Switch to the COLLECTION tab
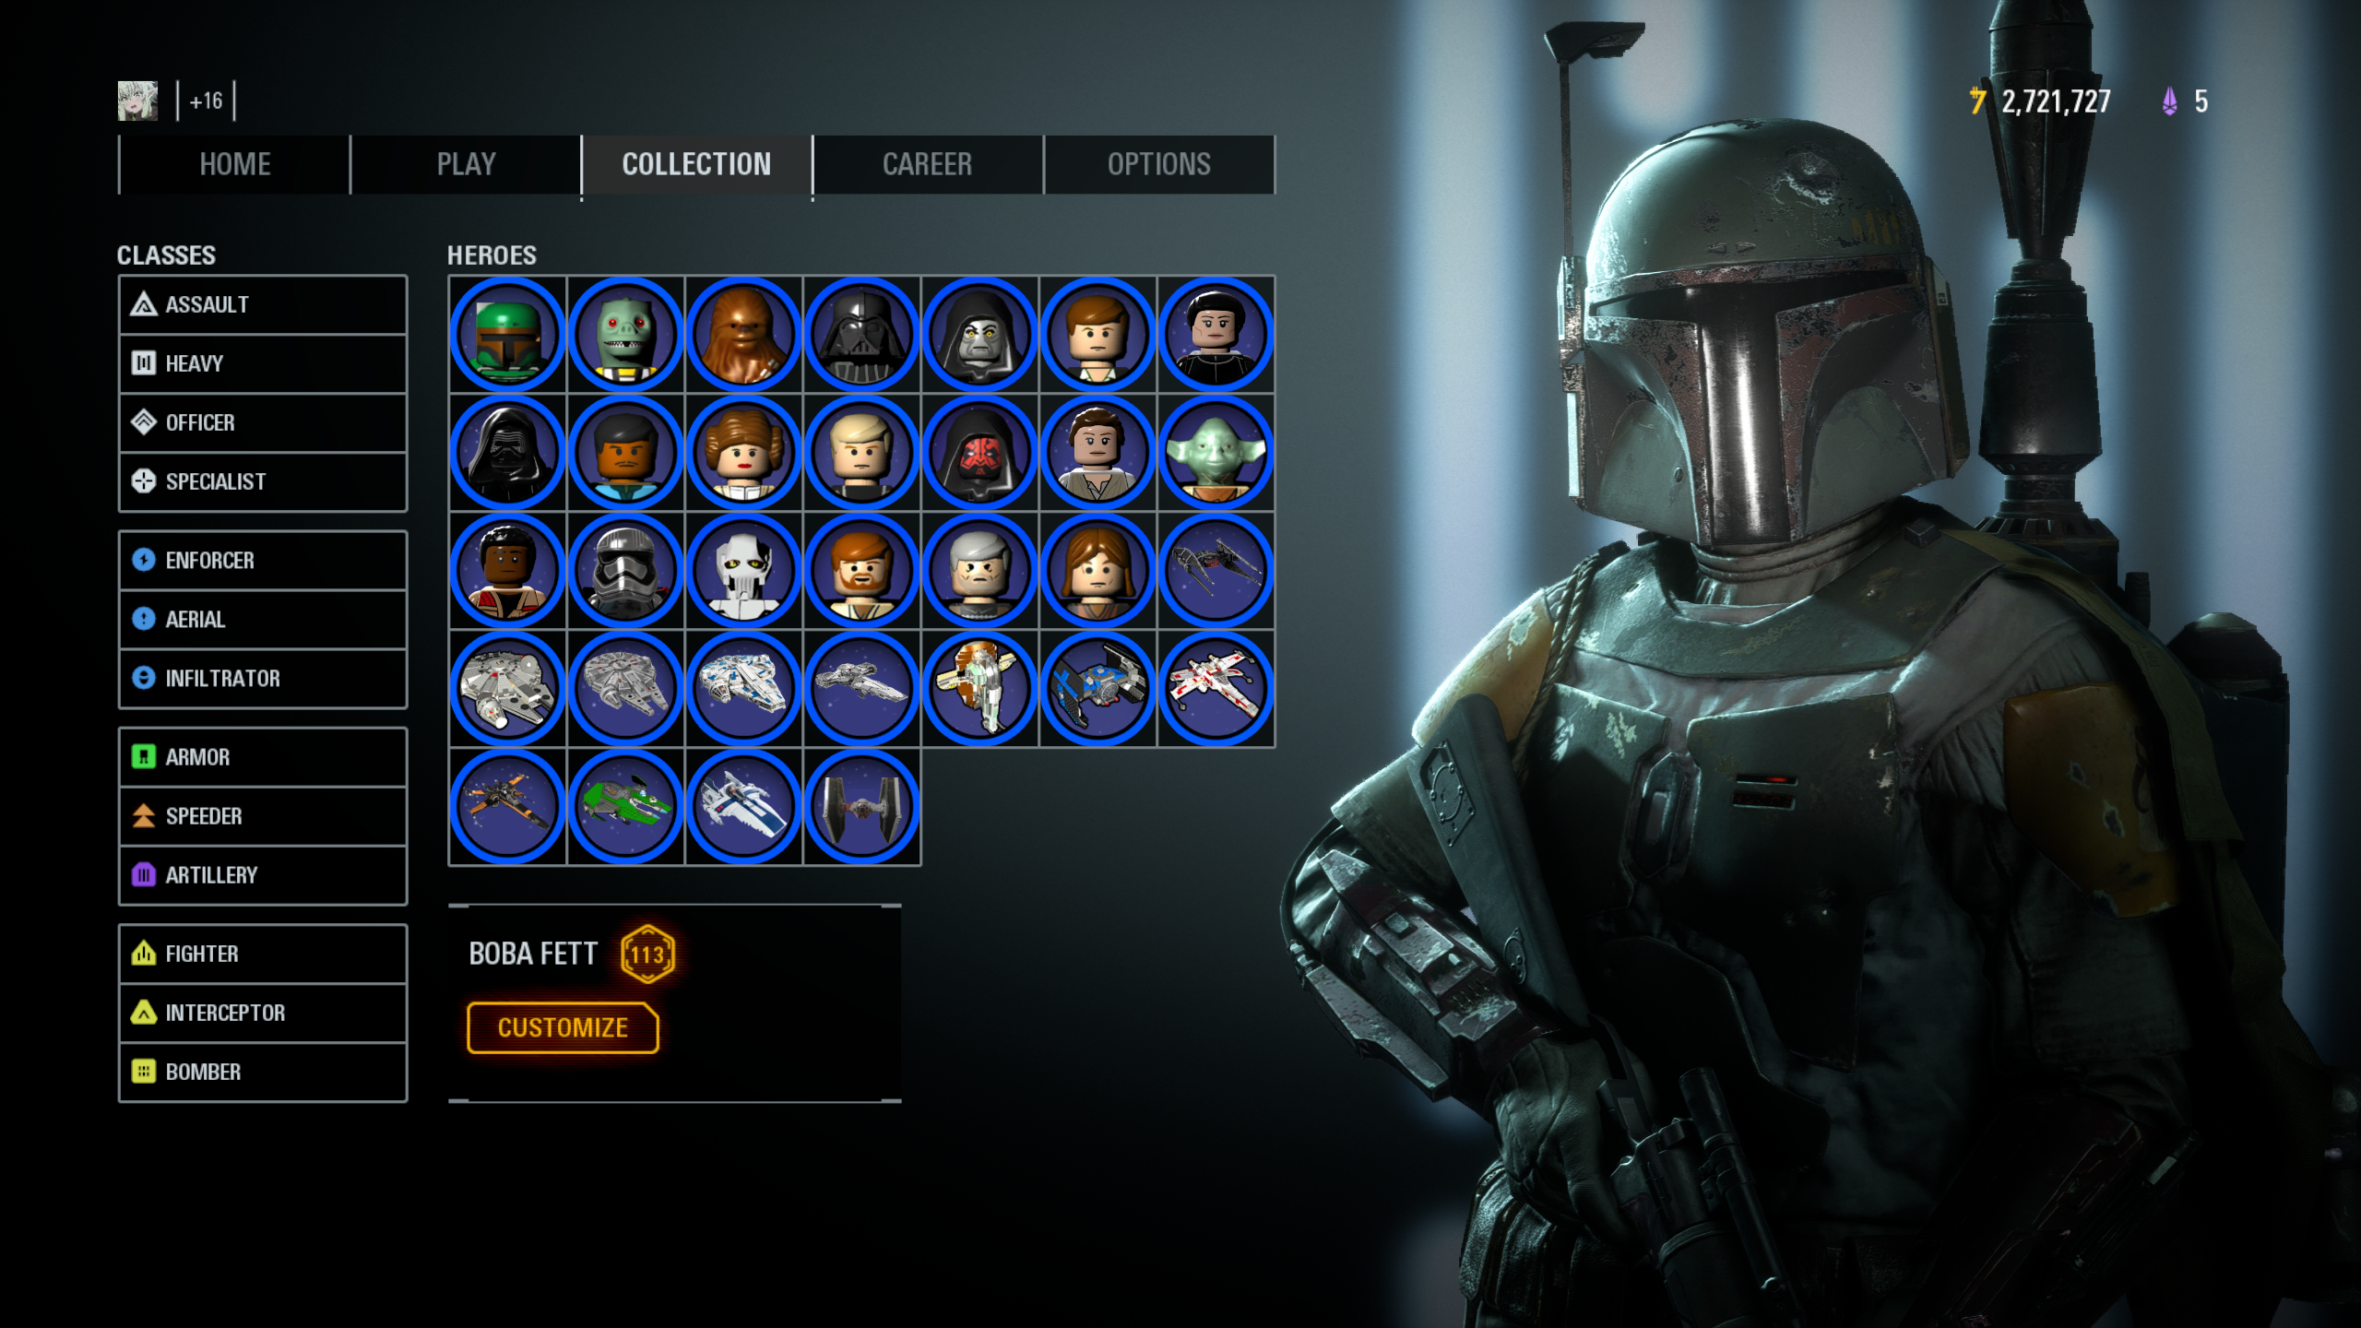This screenshot has width=2361, height=1328. coord(695,164)
